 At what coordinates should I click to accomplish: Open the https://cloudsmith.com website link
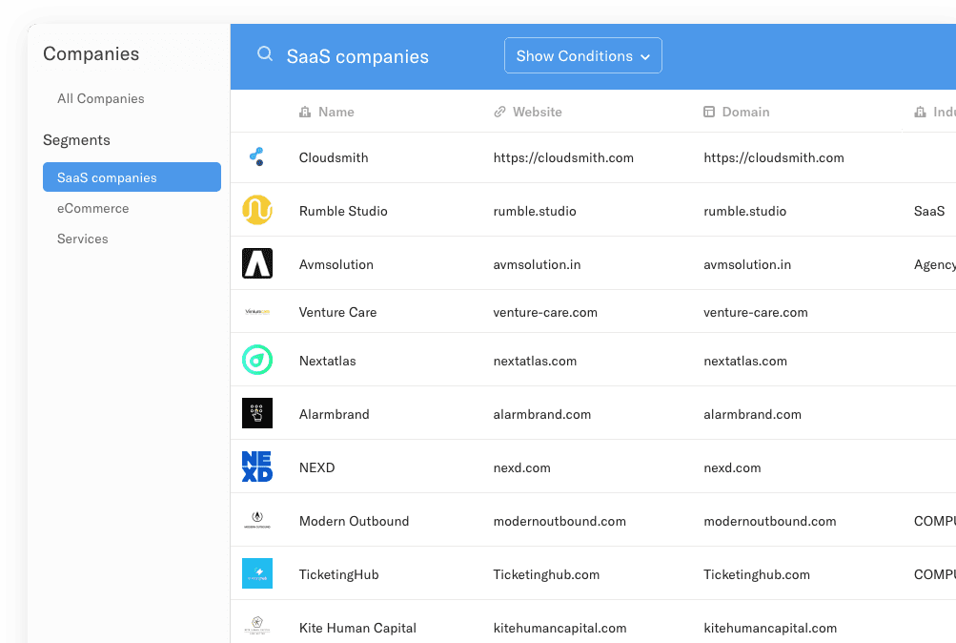[x=563, y=158]
